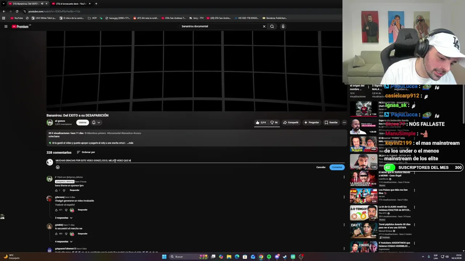The image size is (465, 261).
Task: Expand the description with ...más
Action: click(x=130, y=143)
